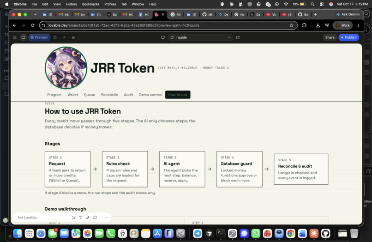Click the text T tool in Ask Lovable bar

tap(81, 218)
